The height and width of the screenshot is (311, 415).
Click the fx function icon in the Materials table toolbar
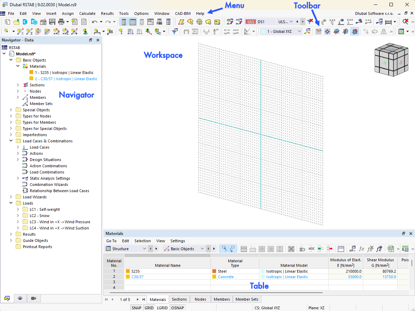[x=361, y=249]
